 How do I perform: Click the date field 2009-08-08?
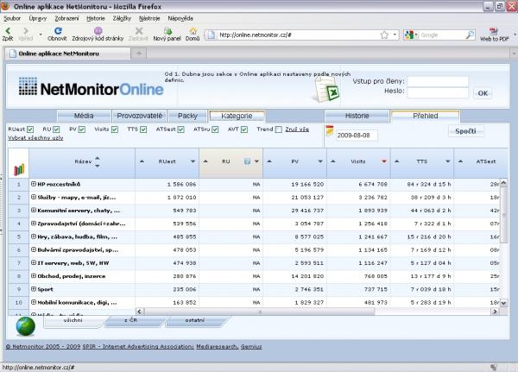pos(357,136)
